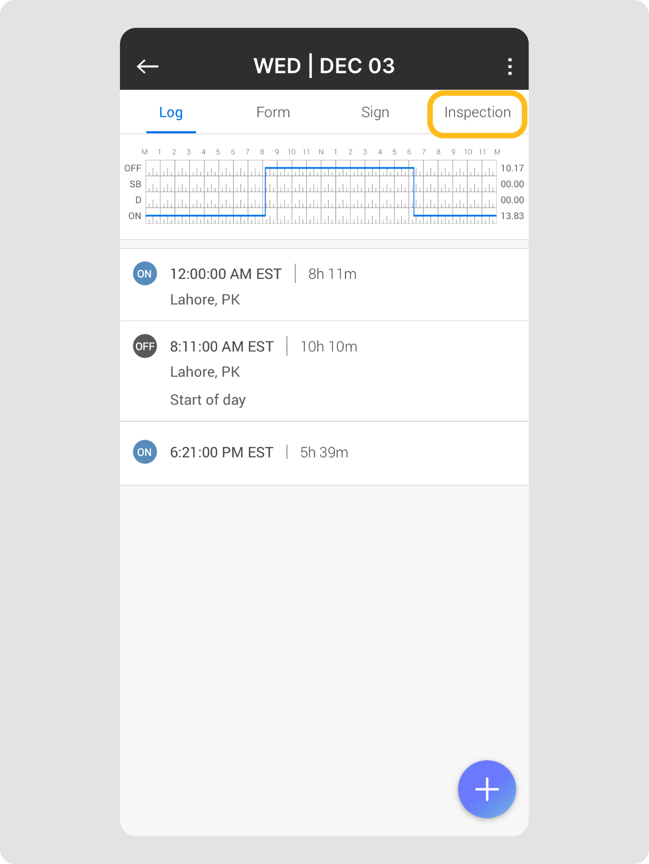Select the Inspection tab

[x=477, y=112]
